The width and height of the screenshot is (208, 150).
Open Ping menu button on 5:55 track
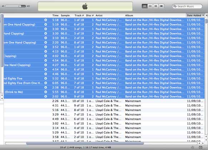pyautogui.click(x=46, y=92)
